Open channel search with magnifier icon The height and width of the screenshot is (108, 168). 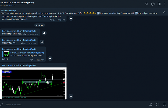pos(146,4)
